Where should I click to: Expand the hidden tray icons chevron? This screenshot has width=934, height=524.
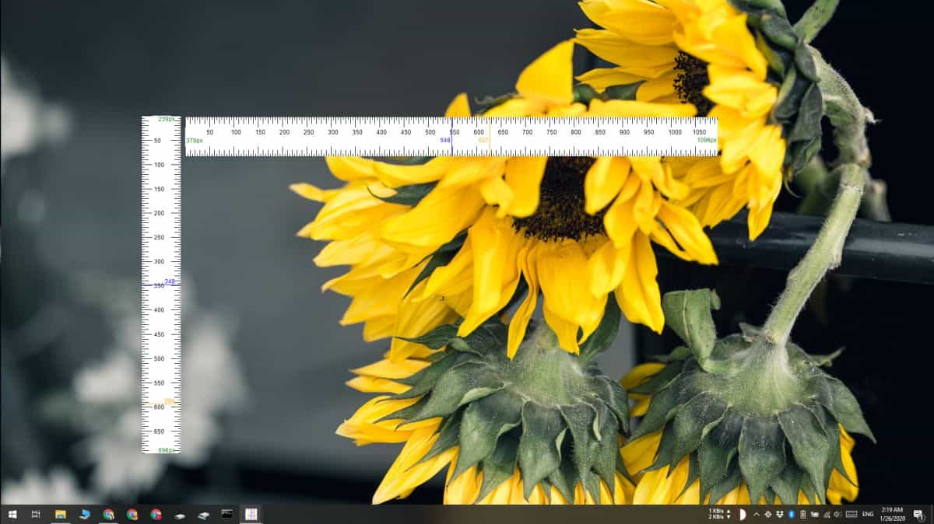757,514
